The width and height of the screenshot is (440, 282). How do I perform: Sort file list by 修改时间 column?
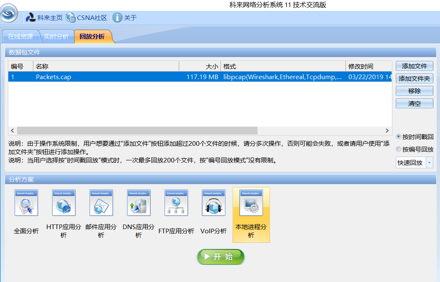pyautogui.click(x=369, y=67)
